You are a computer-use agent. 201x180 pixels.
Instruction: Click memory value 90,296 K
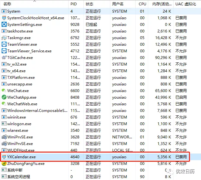[x=163, y=58]
